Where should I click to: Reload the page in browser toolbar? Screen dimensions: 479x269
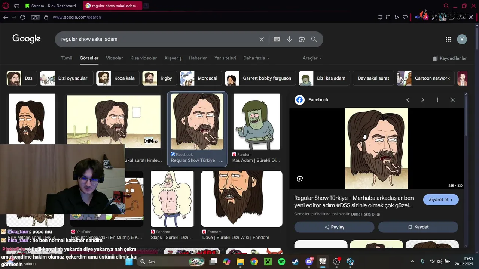22,17
